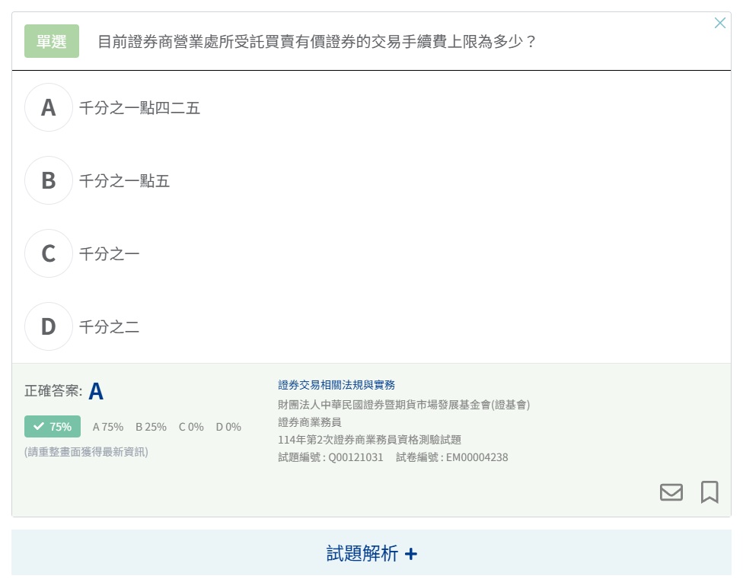Close the question panel with the X icon
Screen dimensions: 743x579
coord(720,23)
